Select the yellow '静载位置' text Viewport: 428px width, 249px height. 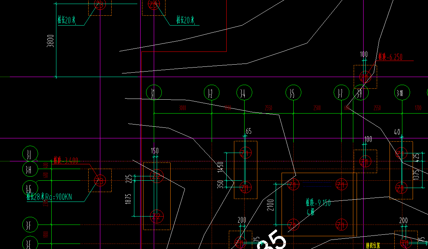coord(373,245)
